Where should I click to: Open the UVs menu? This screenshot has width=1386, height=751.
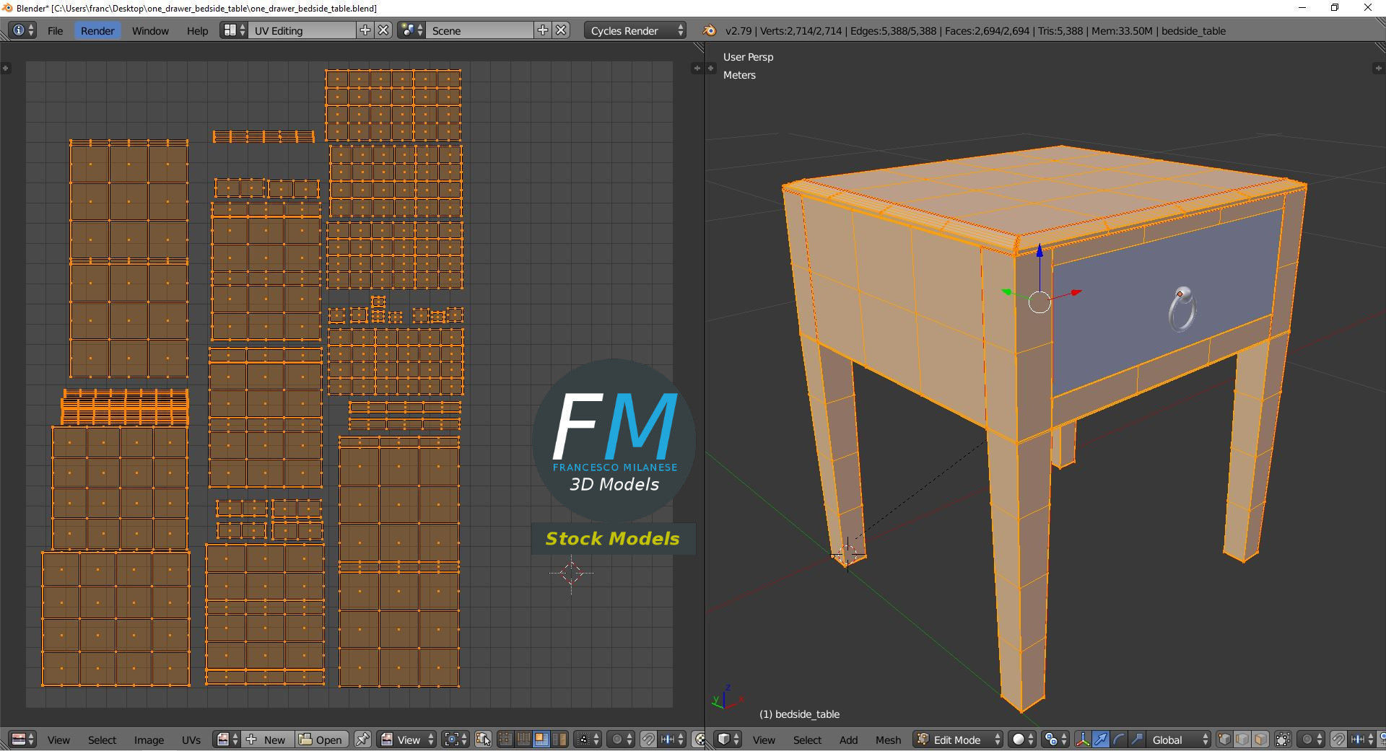[191, 739]
